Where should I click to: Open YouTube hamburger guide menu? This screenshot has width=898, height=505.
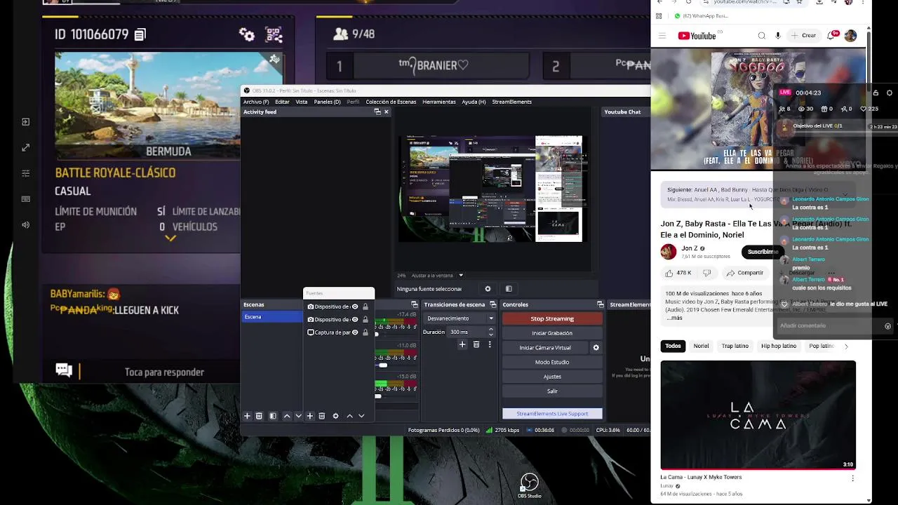pyautogui.click(x=662, y=36)
